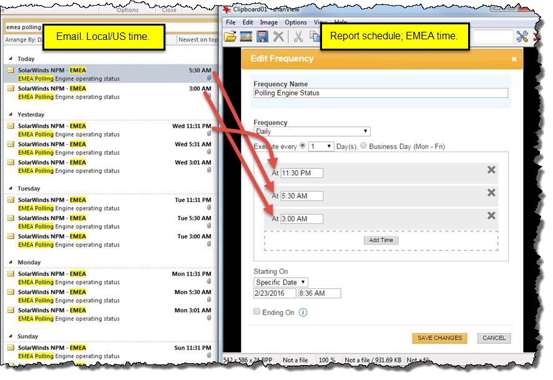The height and width of the screenshot is (380, 553).
Task: Open today's 5:30 AM SolarWinds NPM email
Action: coord(111,74)
